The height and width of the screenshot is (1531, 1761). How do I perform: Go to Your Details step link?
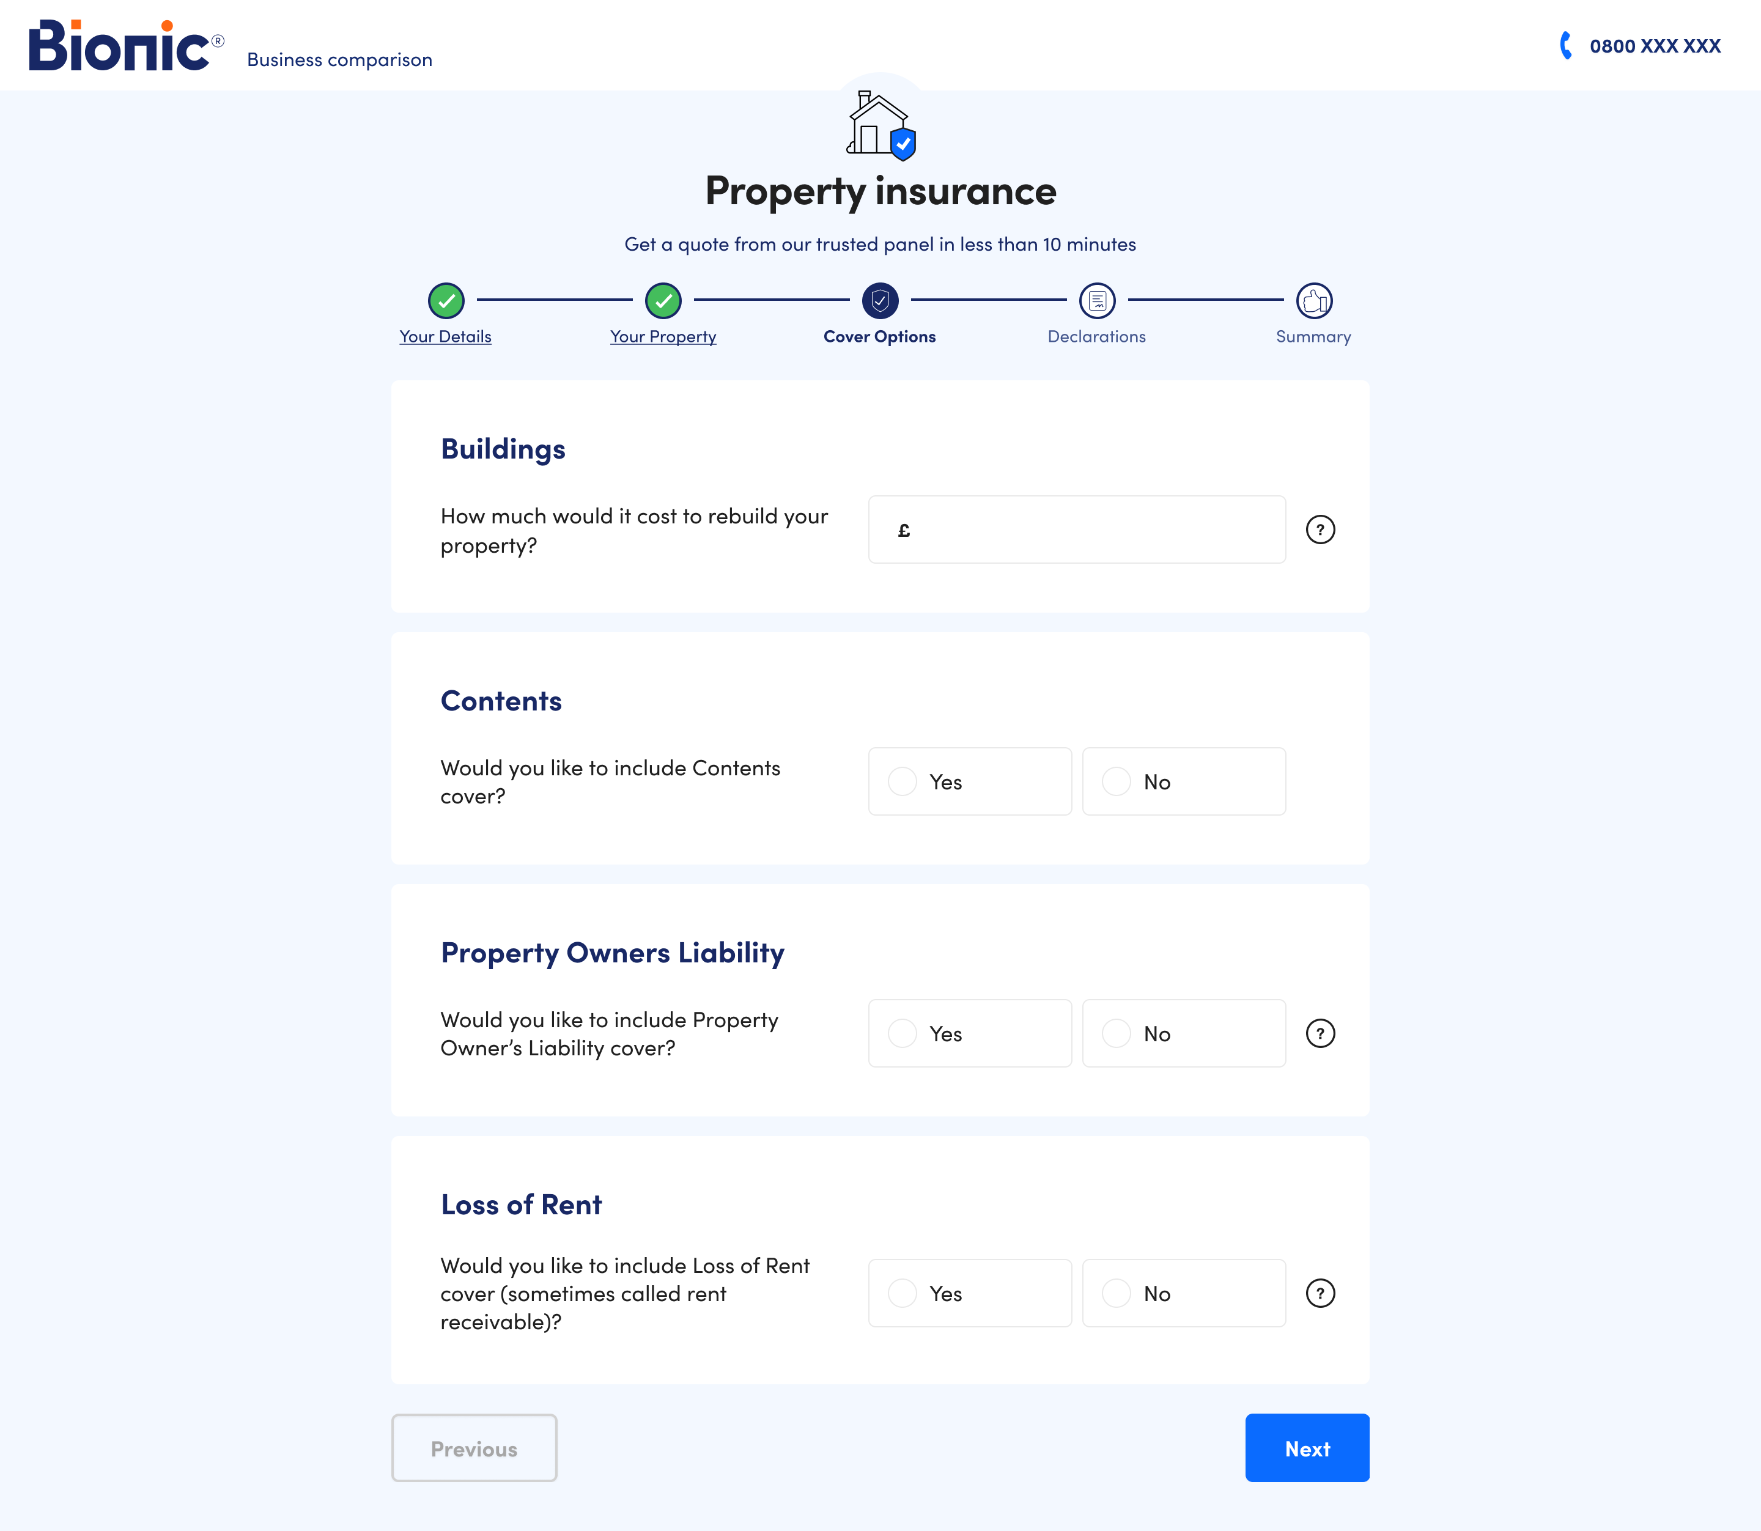coord(445,337)
